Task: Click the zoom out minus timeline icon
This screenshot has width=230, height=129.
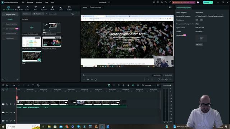Action: (x=143, y=85)
